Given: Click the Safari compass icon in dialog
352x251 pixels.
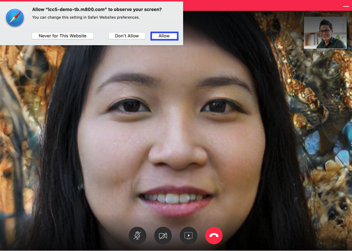Looking at the screenshot, I should point(15,18).
